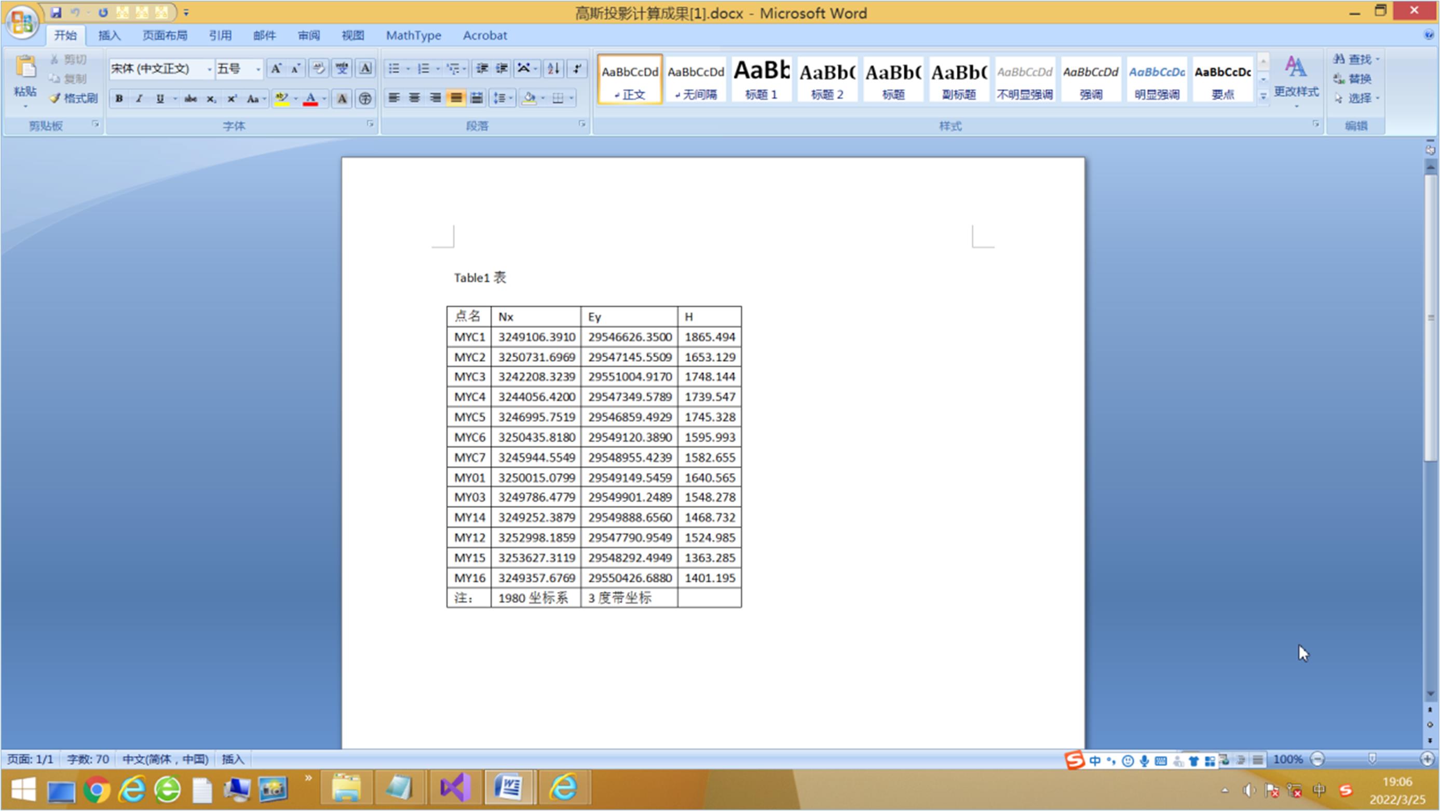Click the Grow Font icon
This screenshot has height=811, width=1440.
(x=276, y=69)
